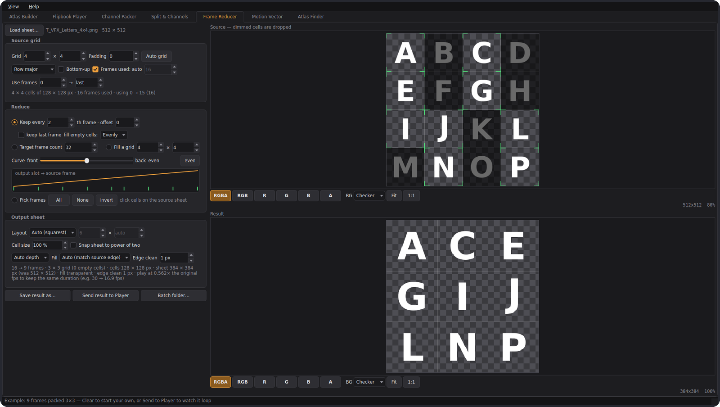Open the result view BG Checker dropdown

(369, 382)
